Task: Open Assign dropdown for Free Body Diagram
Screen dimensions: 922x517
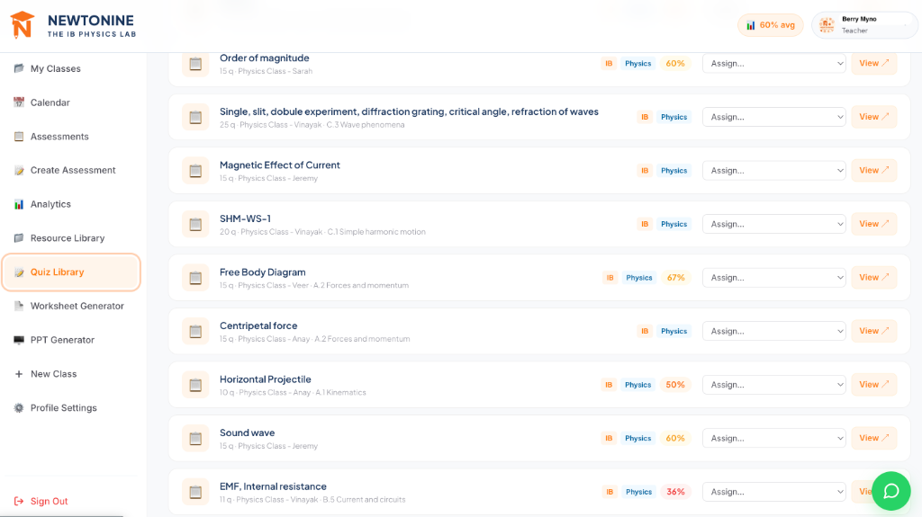Action: 773,277
